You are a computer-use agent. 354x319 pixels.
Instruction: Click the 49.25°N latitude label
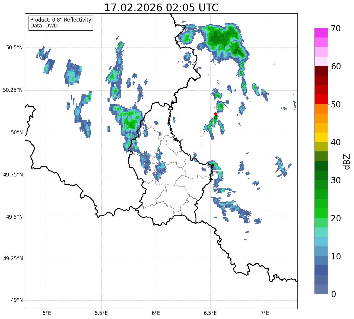pos(13,259)
